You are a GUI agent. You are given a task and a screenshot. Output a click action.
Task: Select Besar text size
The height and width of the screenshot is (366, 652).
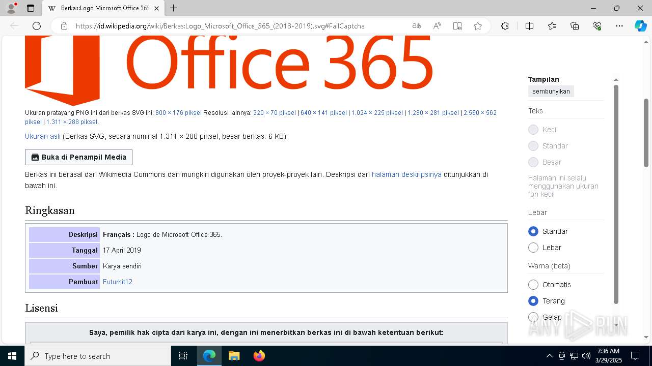pos(533,162)
